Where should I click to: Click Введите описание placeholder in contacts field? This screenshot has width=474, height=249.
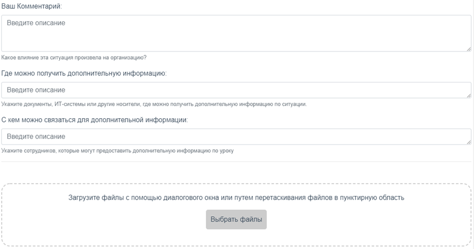click(x=36, y=136)
